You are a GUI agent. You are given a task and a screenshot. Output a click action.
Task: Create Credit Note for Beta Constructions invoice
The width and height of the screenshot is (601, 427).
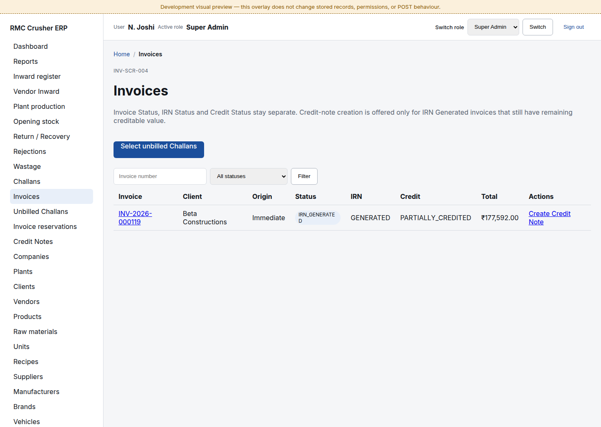click(549, 218)
